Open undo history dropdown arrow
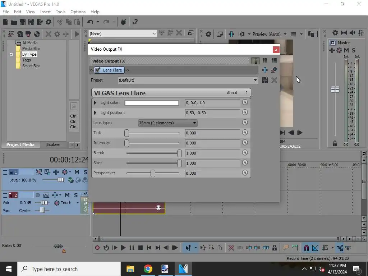This screenshot has height=276, width=368. [98, 22]
